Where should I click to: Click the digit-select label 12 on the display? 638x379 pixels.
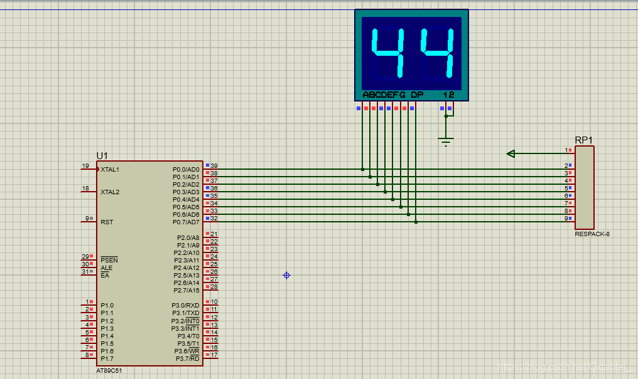click(448, 95)
